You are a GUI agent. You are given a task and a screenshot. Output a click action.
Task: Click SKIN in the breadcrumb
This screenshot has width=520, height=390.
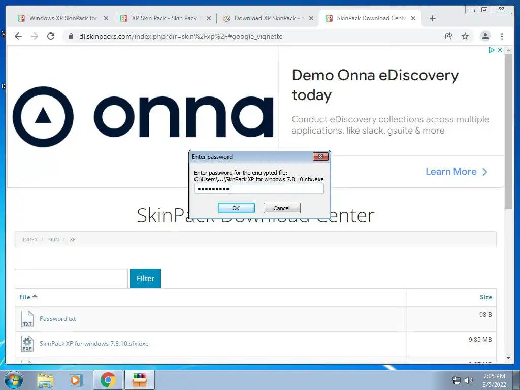point(53,240)
